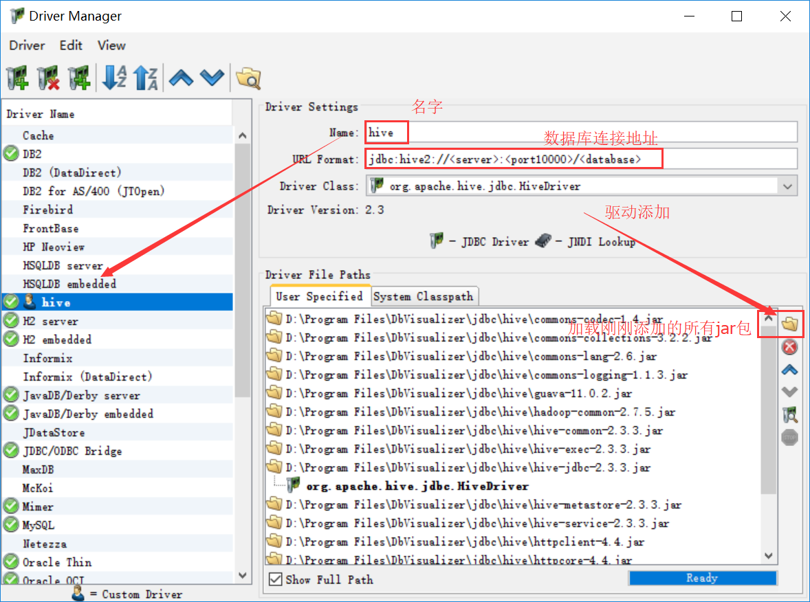Click green check icon beside Mimer

(x=11, y=506)
